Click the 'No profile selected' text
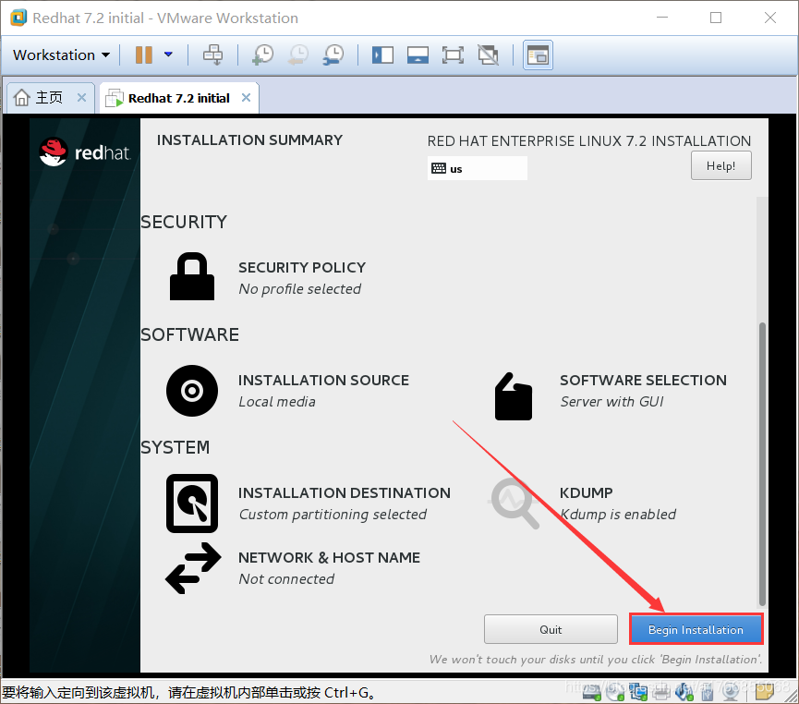The height and width of the screenshot is (704, 799). pos(299,289)
